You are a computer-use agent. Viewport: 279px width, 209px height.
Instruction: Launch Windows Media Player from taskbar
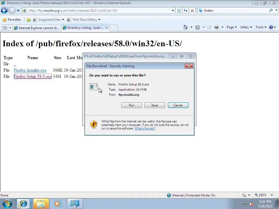click(57, 204)
